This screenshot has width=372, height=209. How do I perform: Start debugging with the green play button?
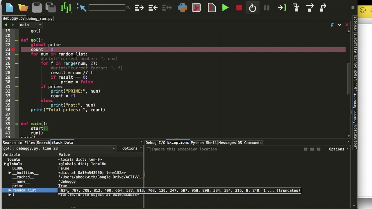(225, 8)
